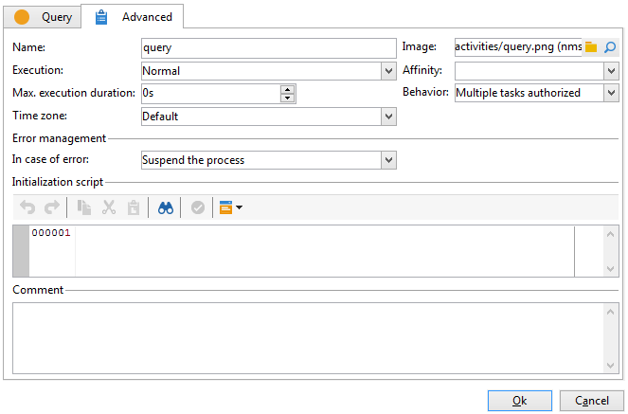
Task: Click the Undo arrow in script toolbar
Action: pos(27,207)
